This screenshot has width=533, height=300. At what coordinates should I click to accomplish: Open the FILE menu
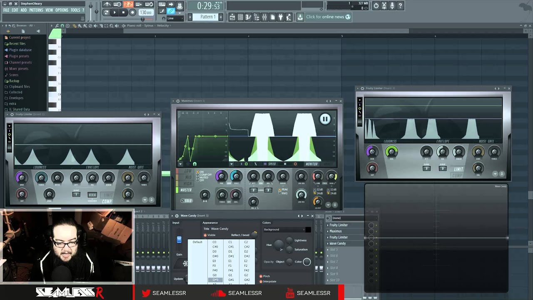(6, 10)
